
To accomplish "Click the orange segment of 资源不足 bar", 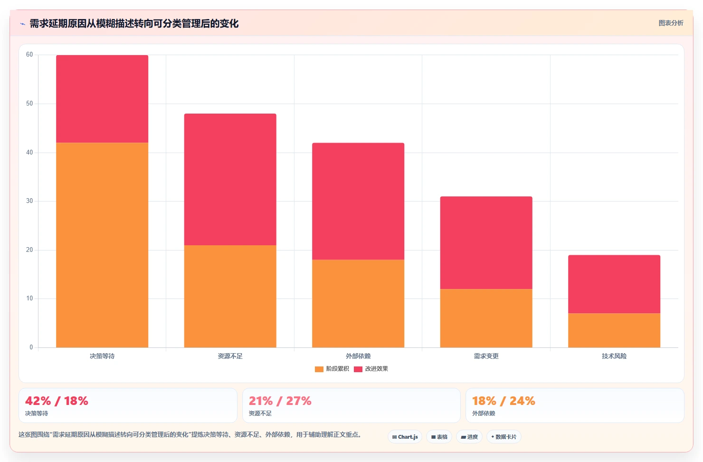I will [x=230, y=296].
